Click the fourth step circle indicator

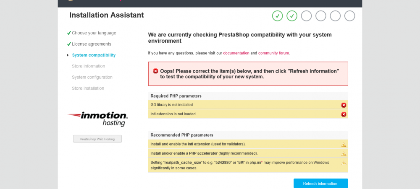click(x=321, y=16)
